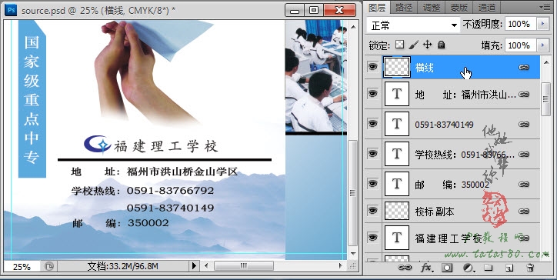The image size is (557, 280).
Task: Open fill slider arrow
Action: click(542, 45)
